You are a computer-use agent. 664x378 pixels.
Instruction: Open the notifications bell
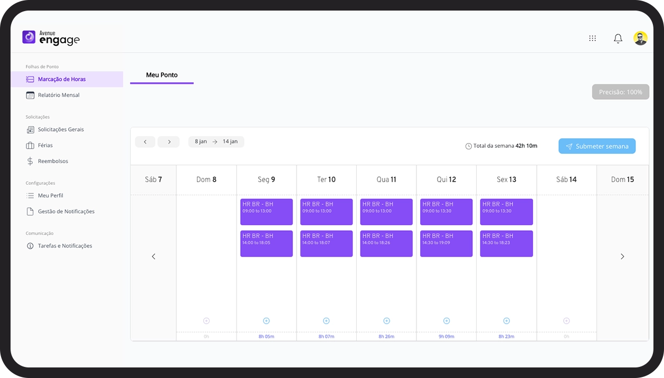(x=618, y=39)
